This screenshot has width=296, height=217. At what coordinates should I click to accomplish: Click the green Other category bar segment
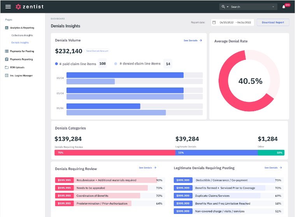pyautogui.click(x=271, y=153)
